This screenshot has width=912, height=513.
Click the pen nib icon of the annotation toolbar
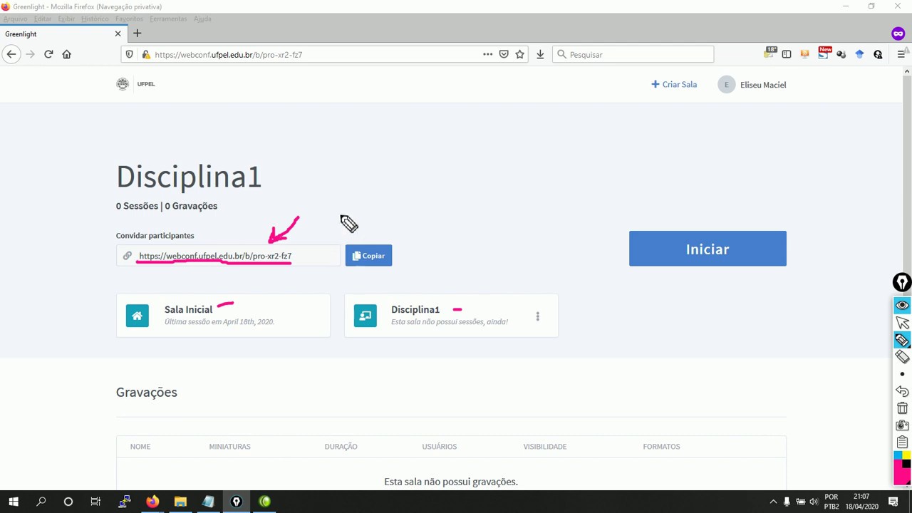click(902, 283)
